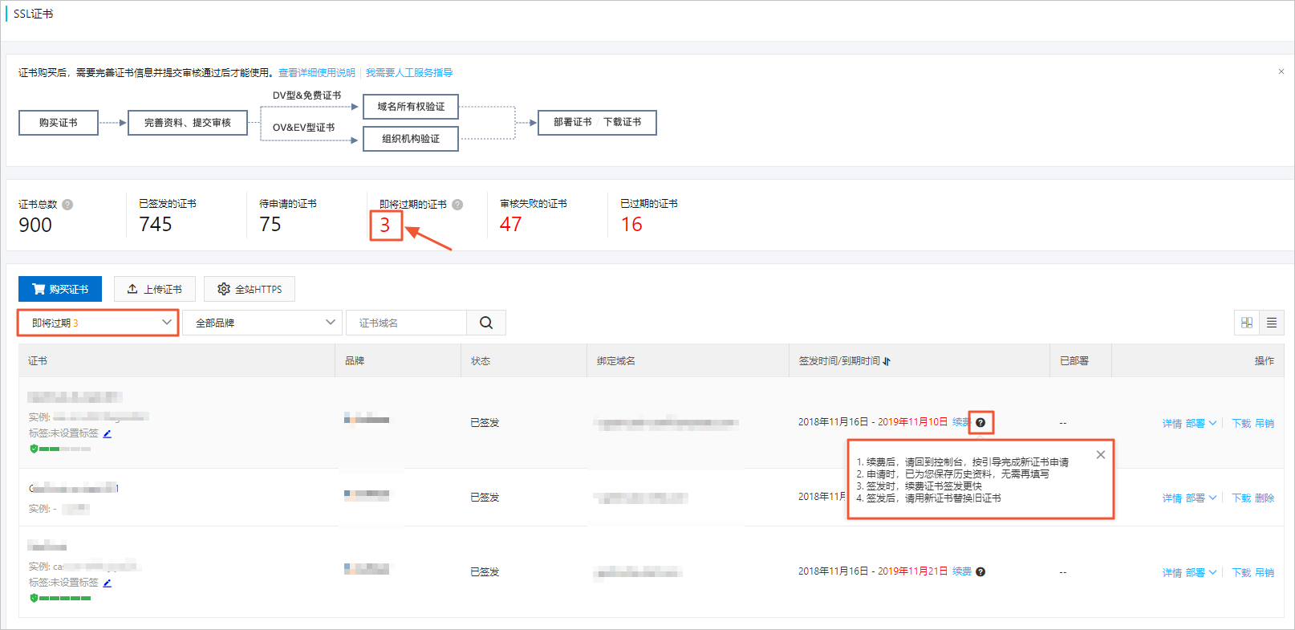Open 详情 for third certificate row
The width and height of the screenshot is (1295, 630).
[x=1172, y=572]
